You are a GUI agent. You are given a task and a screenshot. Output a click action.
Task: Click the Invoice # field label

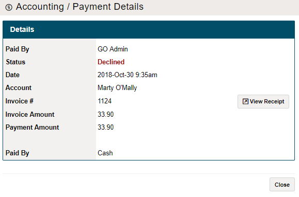pos(20,101)
